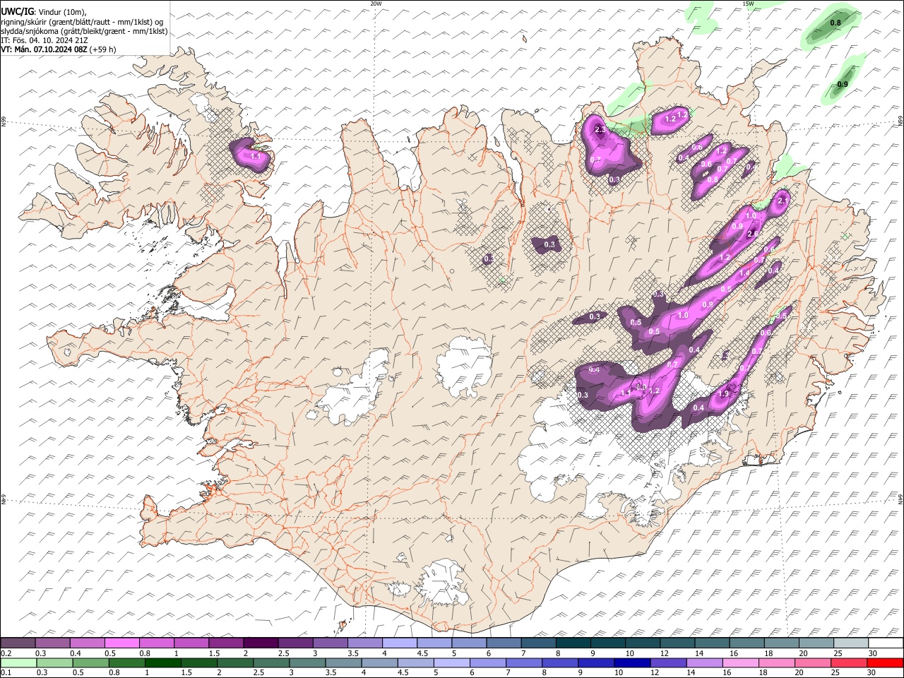The image size is (904, 678).
Task: Select the 'rigning/skúrir' legend description line
Action: pyautogui.click(x=82, y=22)
